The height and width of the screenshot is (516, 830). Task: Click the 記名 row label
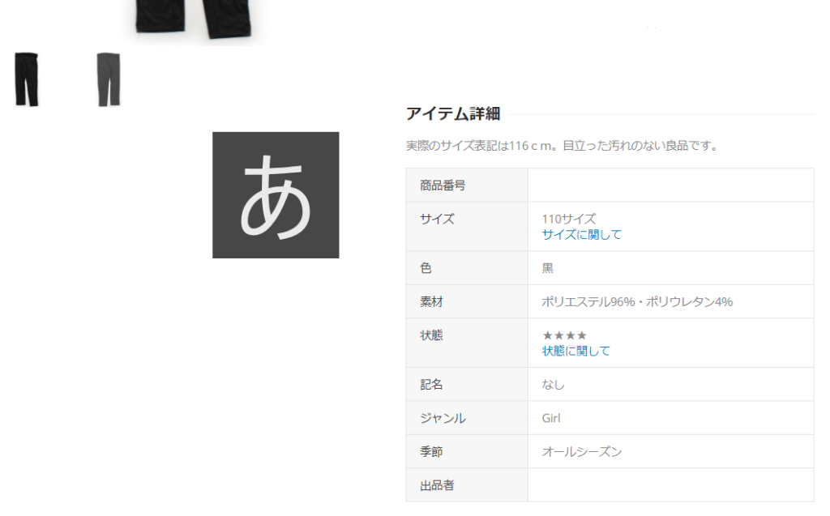[x=431, y=385]
